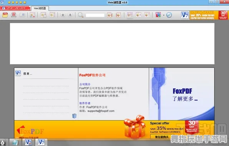Expand the dropdown arrow beside the language icon
The width and height of the screenshot is (229, 146).
click(164, 15)
